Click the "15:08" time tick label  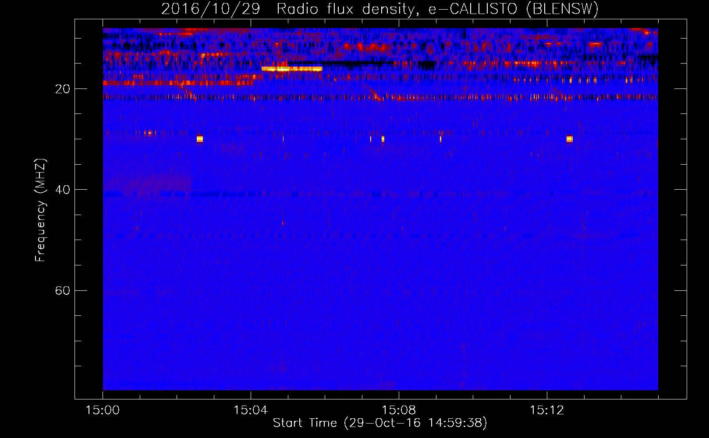[399, 410]
